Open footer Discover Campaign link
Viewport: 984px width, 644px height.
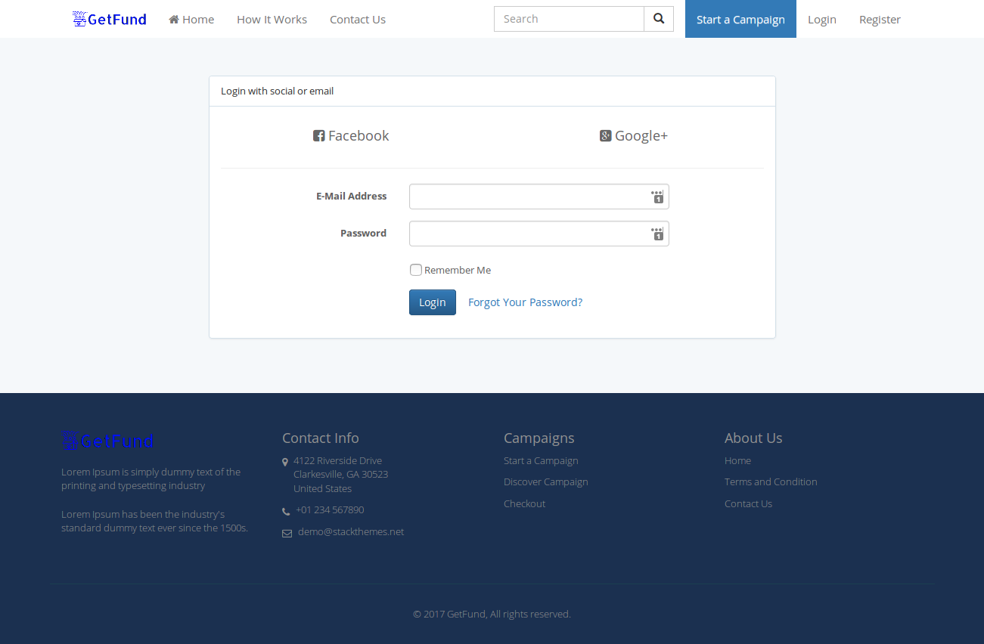click(x=546, y=482)
